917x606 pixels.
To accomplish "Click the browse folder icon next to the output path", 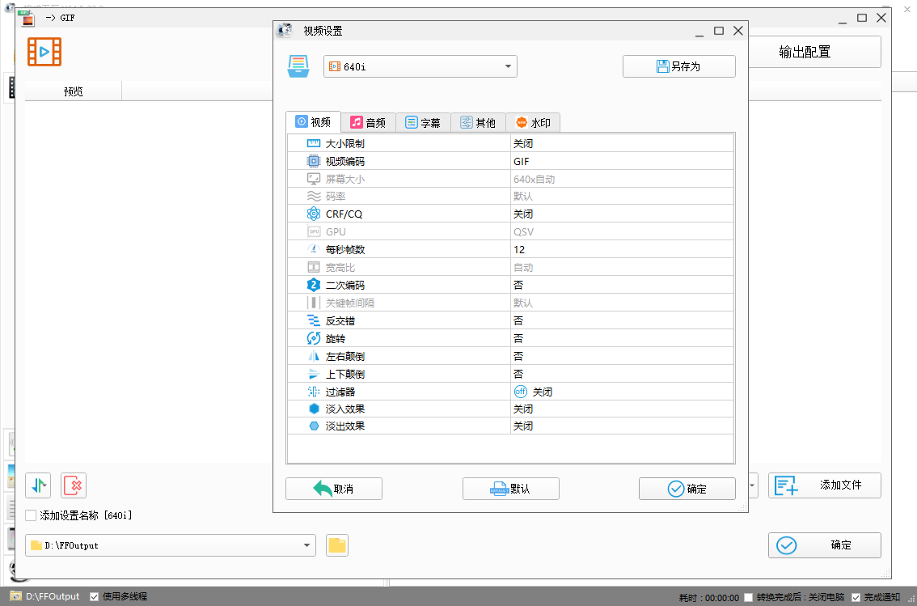I will coord(337,545).
